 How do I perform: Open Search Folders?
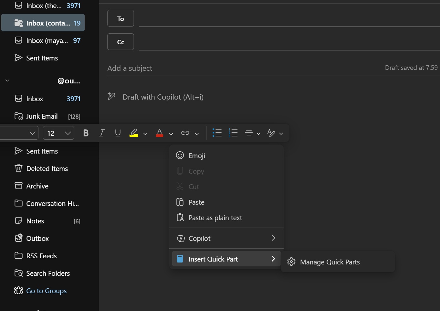click(x=43, y=273)
